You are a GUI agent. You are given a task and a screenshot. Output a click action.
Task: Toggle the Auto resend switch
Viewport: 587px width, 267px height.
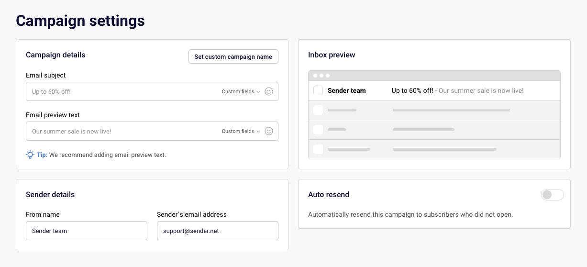[x=553, y=195]
